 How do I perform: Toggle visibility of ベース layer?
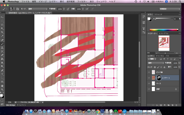[x=149, y=83]
